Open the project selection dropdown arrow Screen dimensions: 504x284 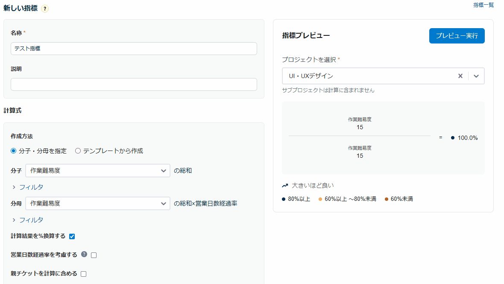(x=476, y=76)
